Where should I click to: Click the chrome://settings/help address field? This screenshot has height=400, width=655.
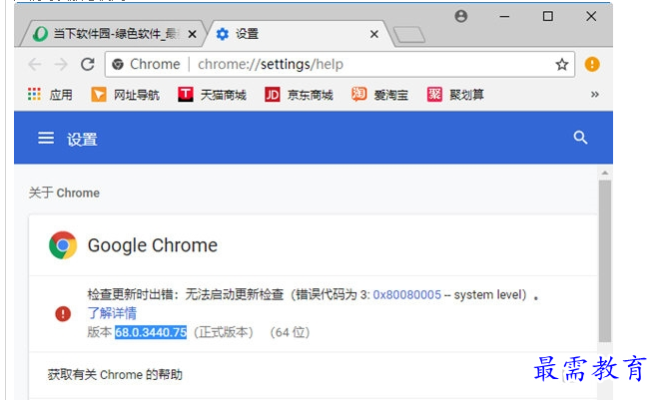pos(339,64)
